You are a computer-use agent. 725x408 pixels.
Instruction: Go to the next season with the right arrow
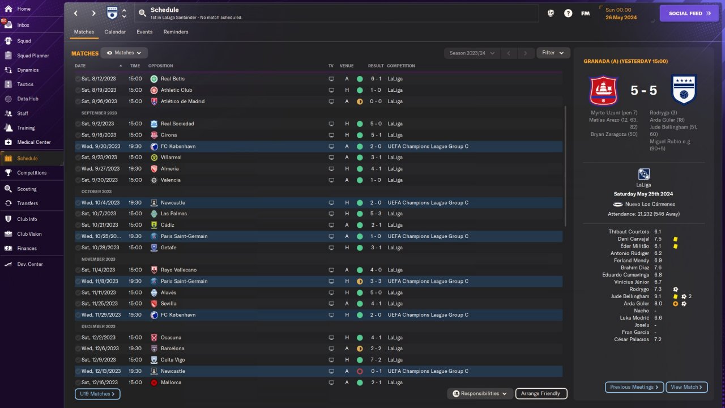point(525,53)
